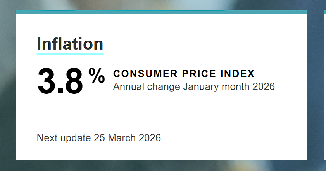Screen dimensions: 326x171
Task: Click the percent symbol beside 3.8
Action: point(97,75)
